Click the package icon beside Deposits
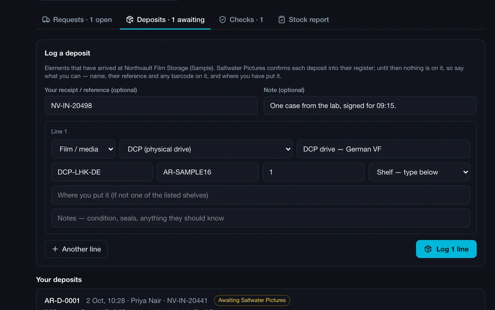The height and width of the screenshot is (310, 495). pyautogui.click(x=130, y=20)
